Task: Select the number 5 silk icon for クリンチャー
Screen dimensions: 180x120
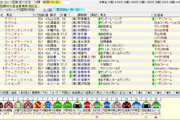Action: [x=28, y=105]
